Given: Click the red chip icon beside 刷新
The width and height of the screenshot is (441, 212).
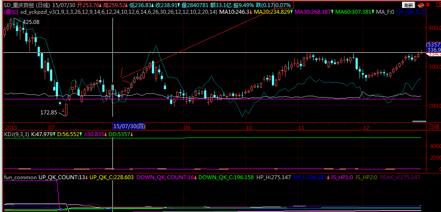Looking at the screenshot, I should click(x=420, y=5).
